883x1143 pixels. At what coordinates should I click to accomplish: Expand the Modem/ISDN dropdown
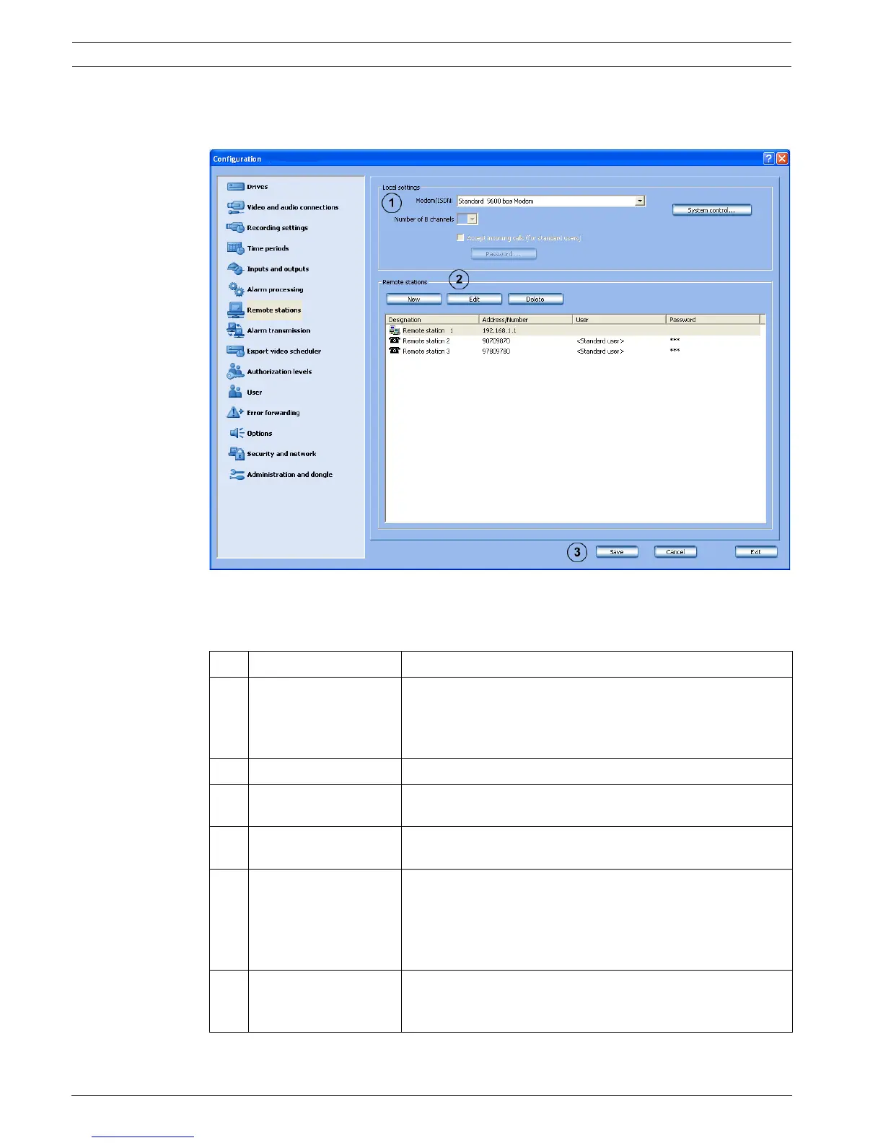click(x=640, y=201)
